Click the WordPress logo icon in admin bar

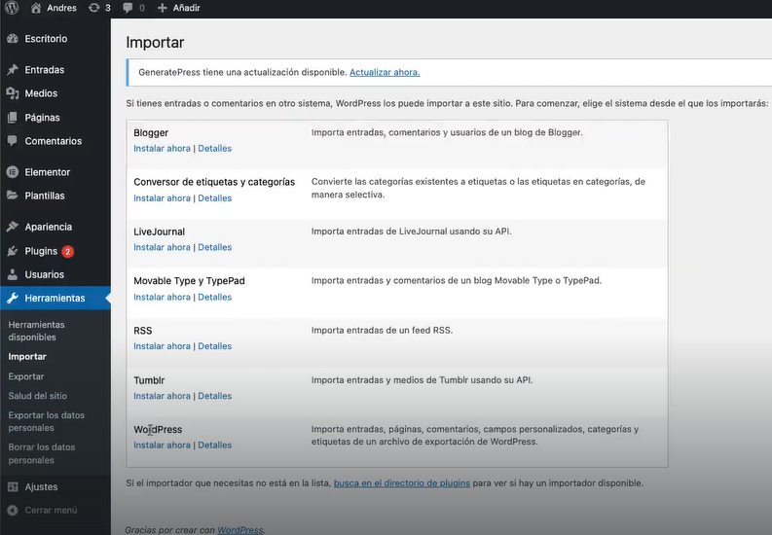(12, 8)
